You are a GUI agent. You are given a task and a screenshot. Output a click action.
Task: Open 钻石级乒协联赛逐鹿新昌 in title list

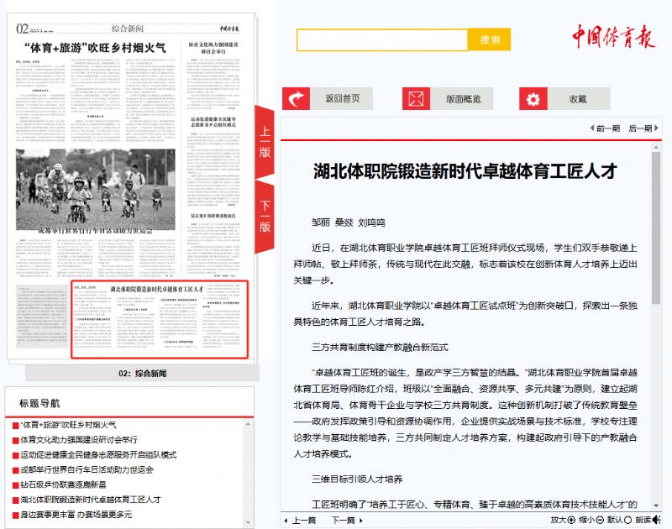point(63,484)
